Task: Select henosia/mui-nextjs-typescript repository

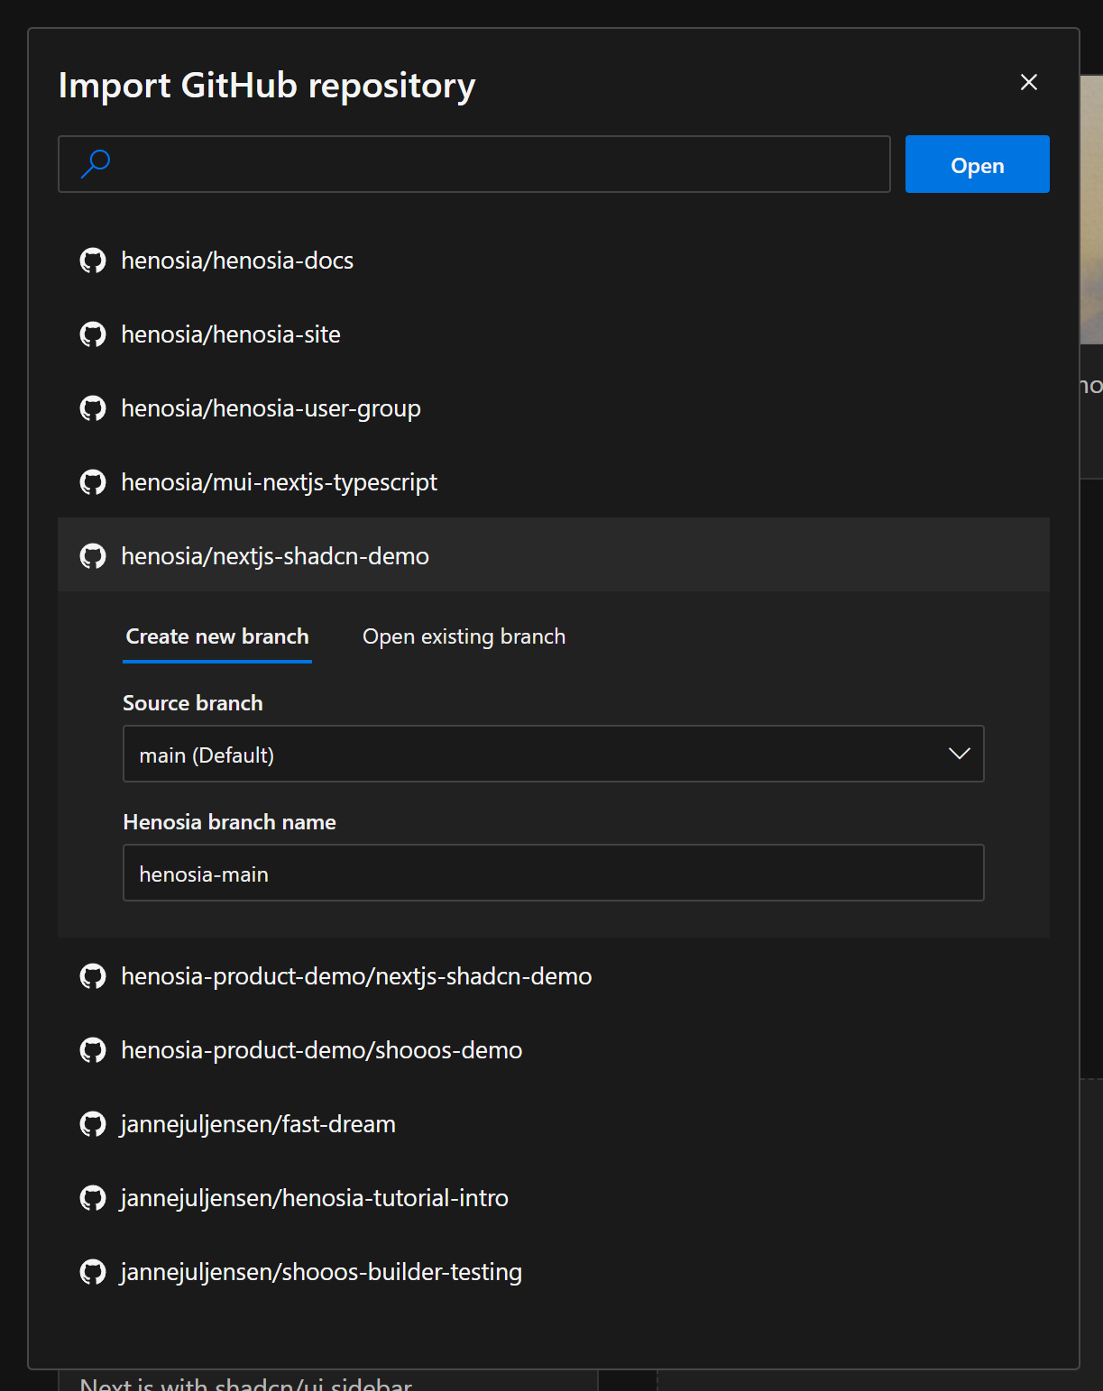Action: [554, 482]
